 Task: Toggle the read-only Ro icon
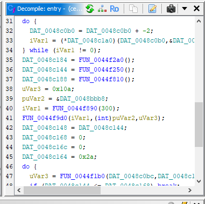[x=114, y=9]
